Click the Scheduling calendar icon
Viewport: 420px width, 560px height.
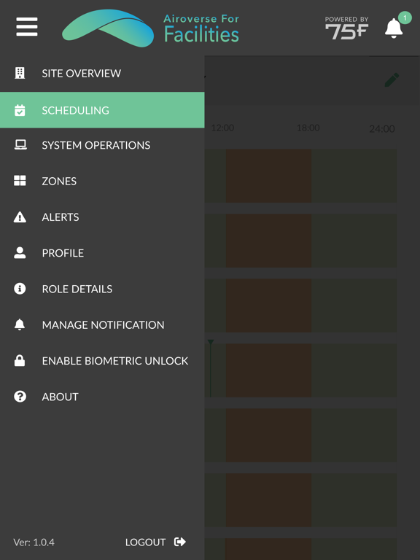[x=20, y=110]
